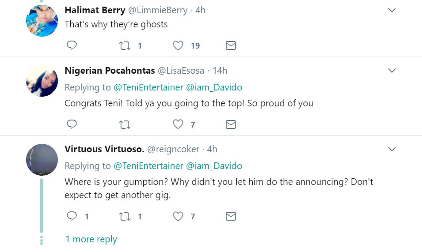Open the chevron menu on Nigerian Pocahontas's tweet
This screenshot has width=422, height=252.
[x=392, y=71]
